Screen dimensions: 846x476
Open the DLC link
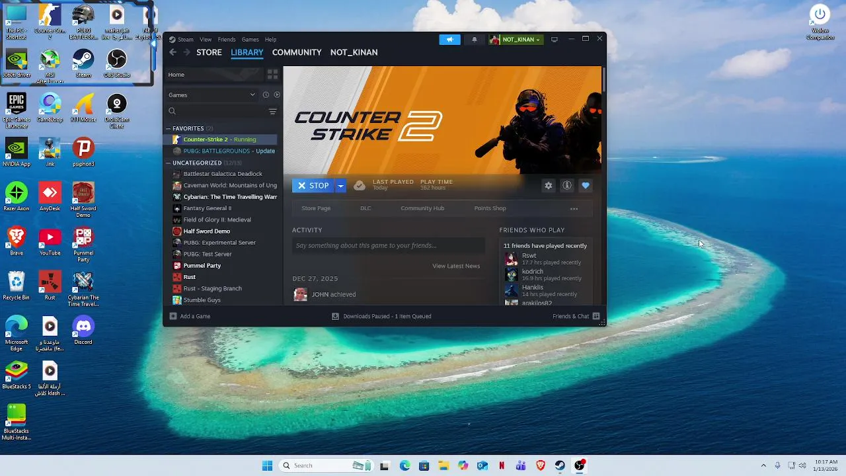pos(365,208)
